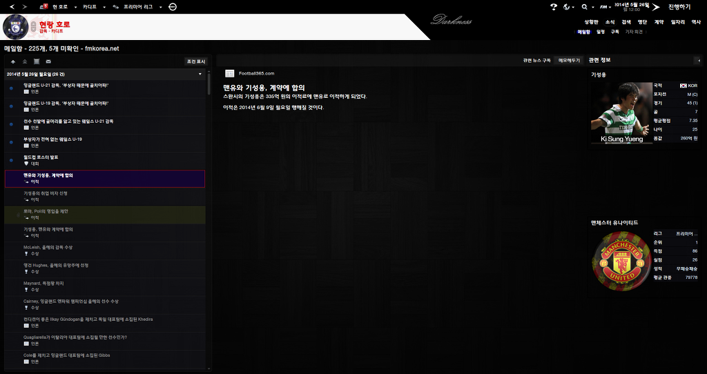The image size is (707, 374).
Task: Open the FM menu dropdown arrow
Action: point(610,7)
